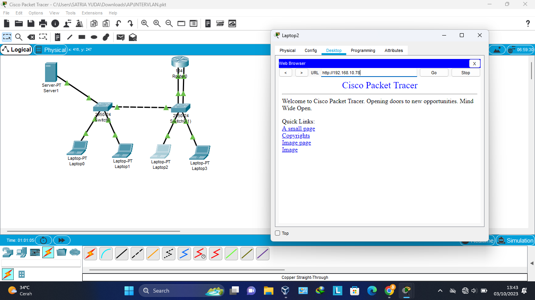Select the Add Complex PDU envelope

(x=133, y=37)
